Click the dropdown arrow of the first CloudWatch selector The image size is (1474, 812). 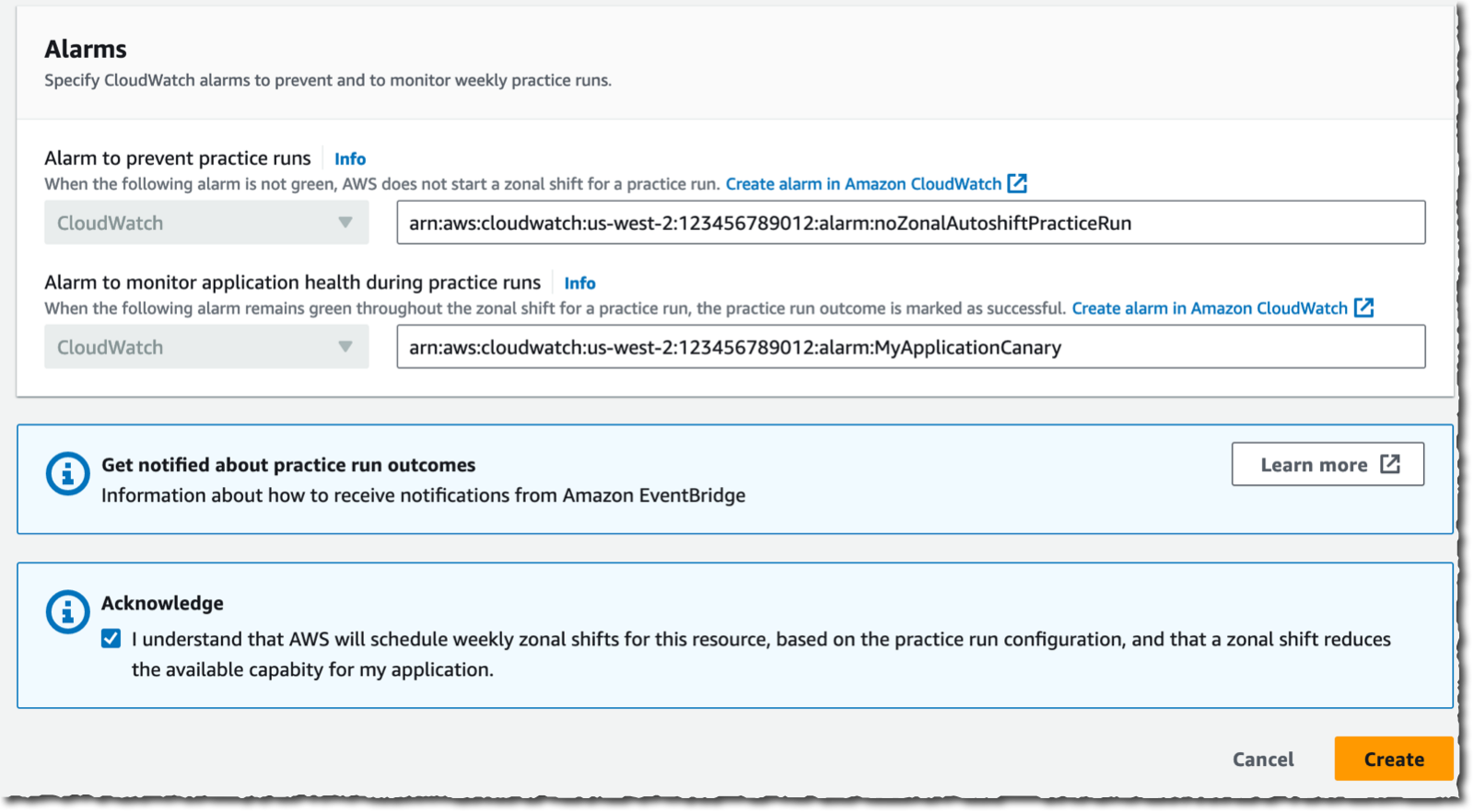(x=345, y=223)
